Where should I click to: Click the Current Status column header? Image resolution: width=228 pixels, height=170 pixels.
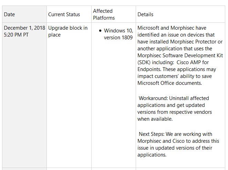pos(64,14)
